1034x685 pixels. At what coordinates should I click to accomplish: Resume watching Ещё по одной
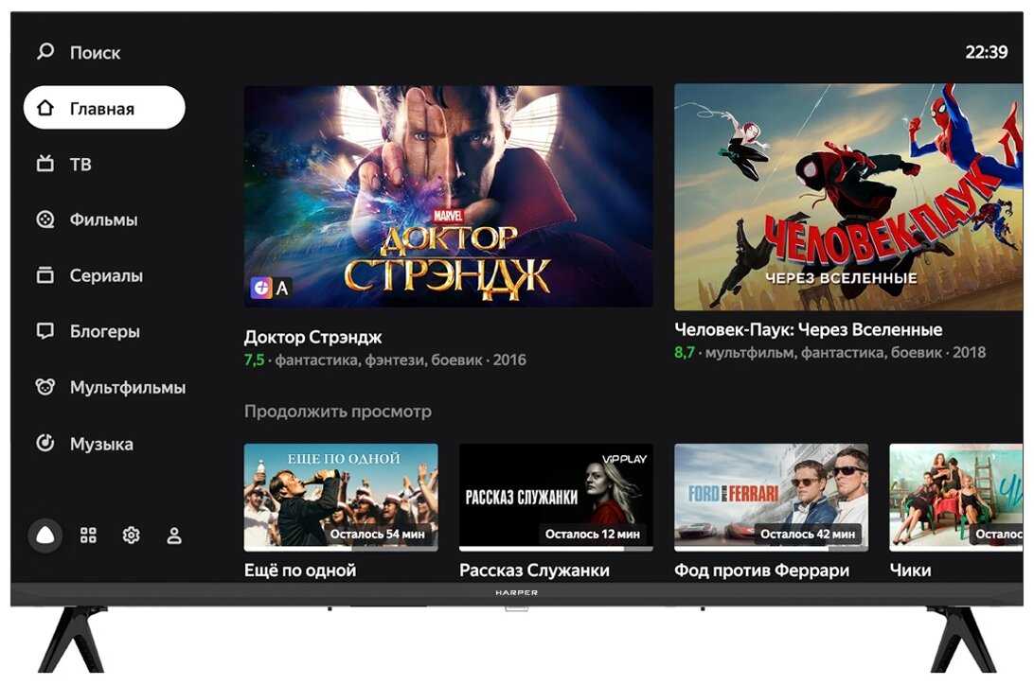pos(341,498)
